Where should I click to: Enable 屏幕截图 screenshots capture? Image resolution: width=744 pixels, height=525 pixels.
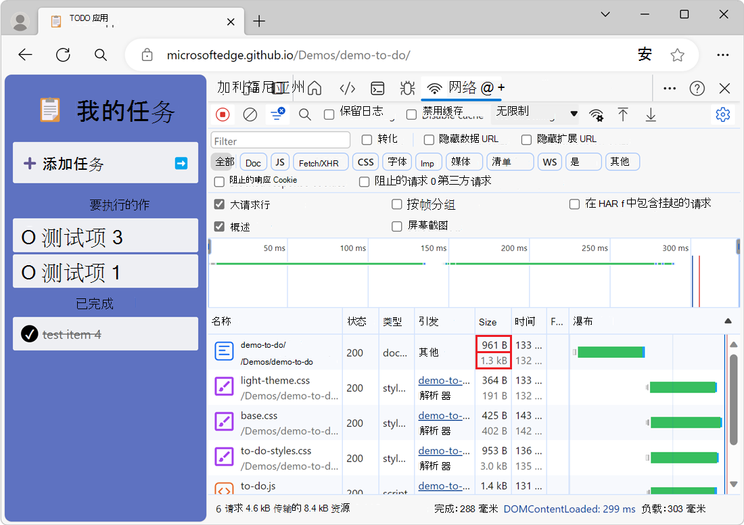[x=396, y=227]
